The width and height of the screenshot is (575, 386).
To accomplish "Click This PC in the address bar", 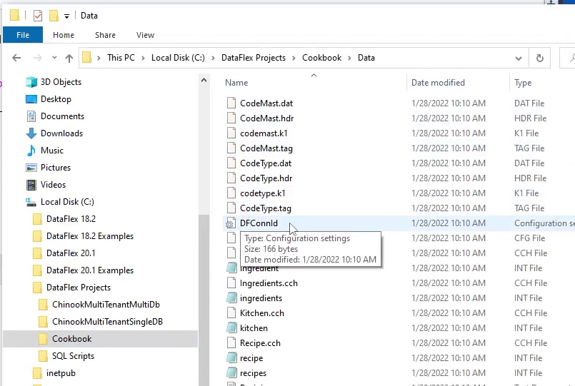I will (121, 58).
